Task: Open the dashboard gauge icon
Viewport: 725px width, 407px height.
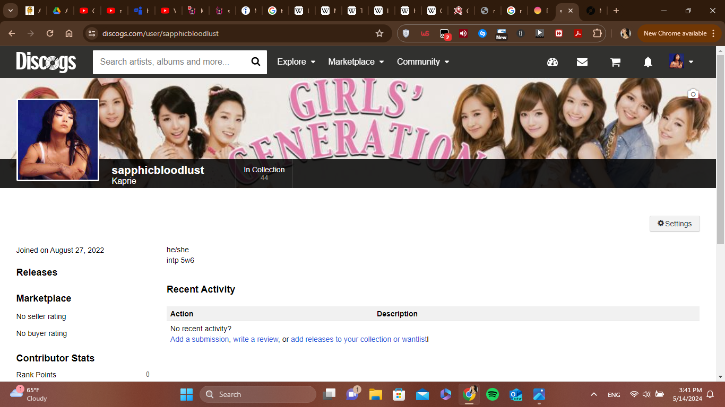Action: coord(553,62)
